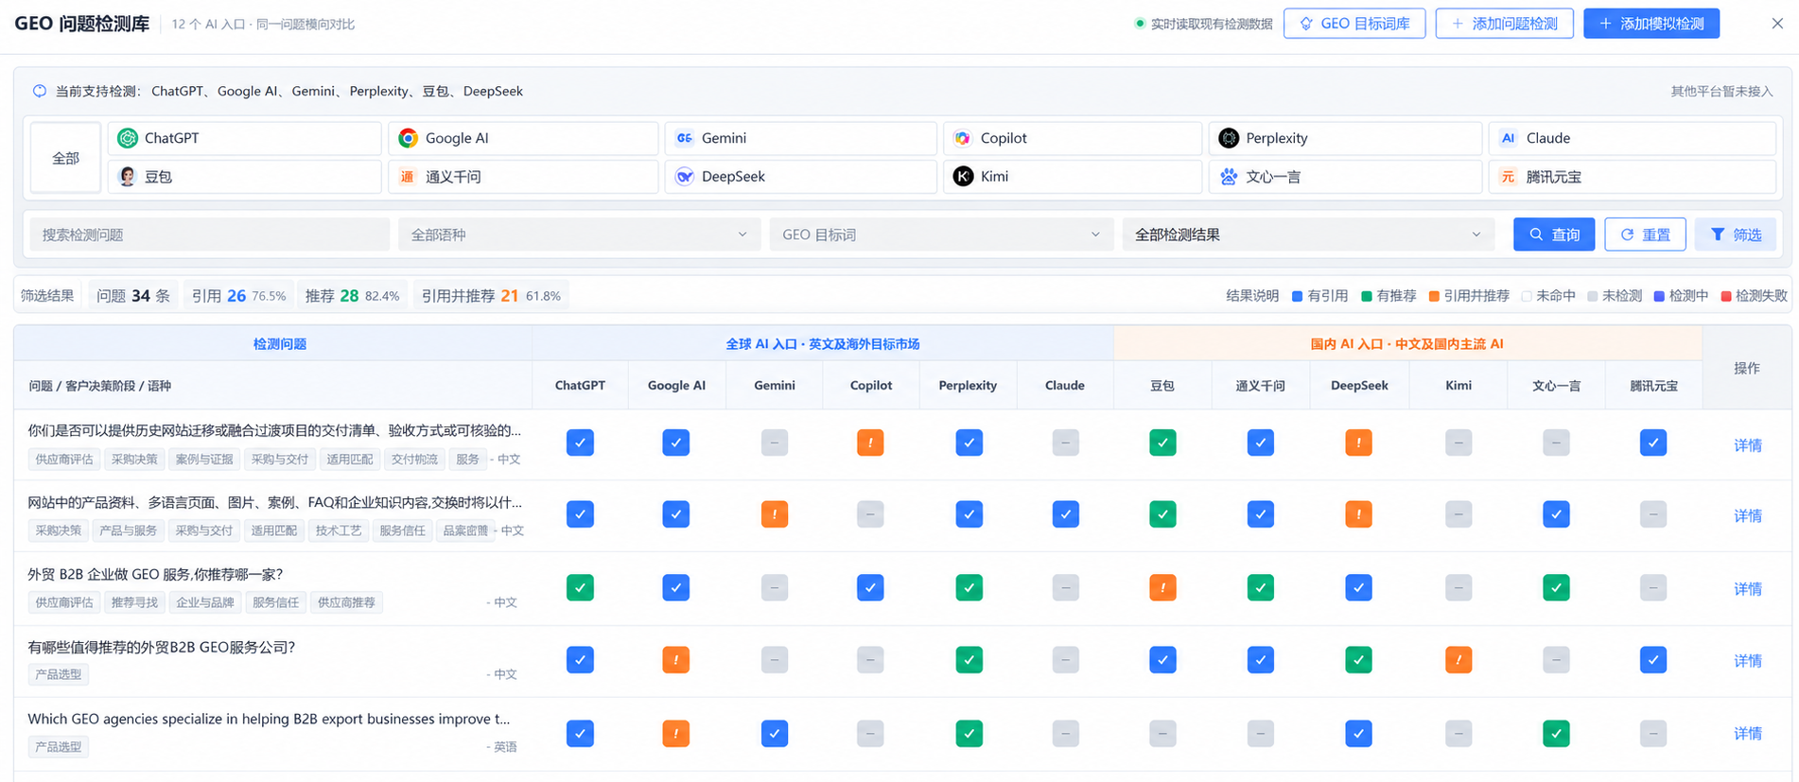Open 详情 for the 网站中的产品资料 row
Viewport: 1799px width, 782px height.
pyautogui.click(x=1747, y=516)
